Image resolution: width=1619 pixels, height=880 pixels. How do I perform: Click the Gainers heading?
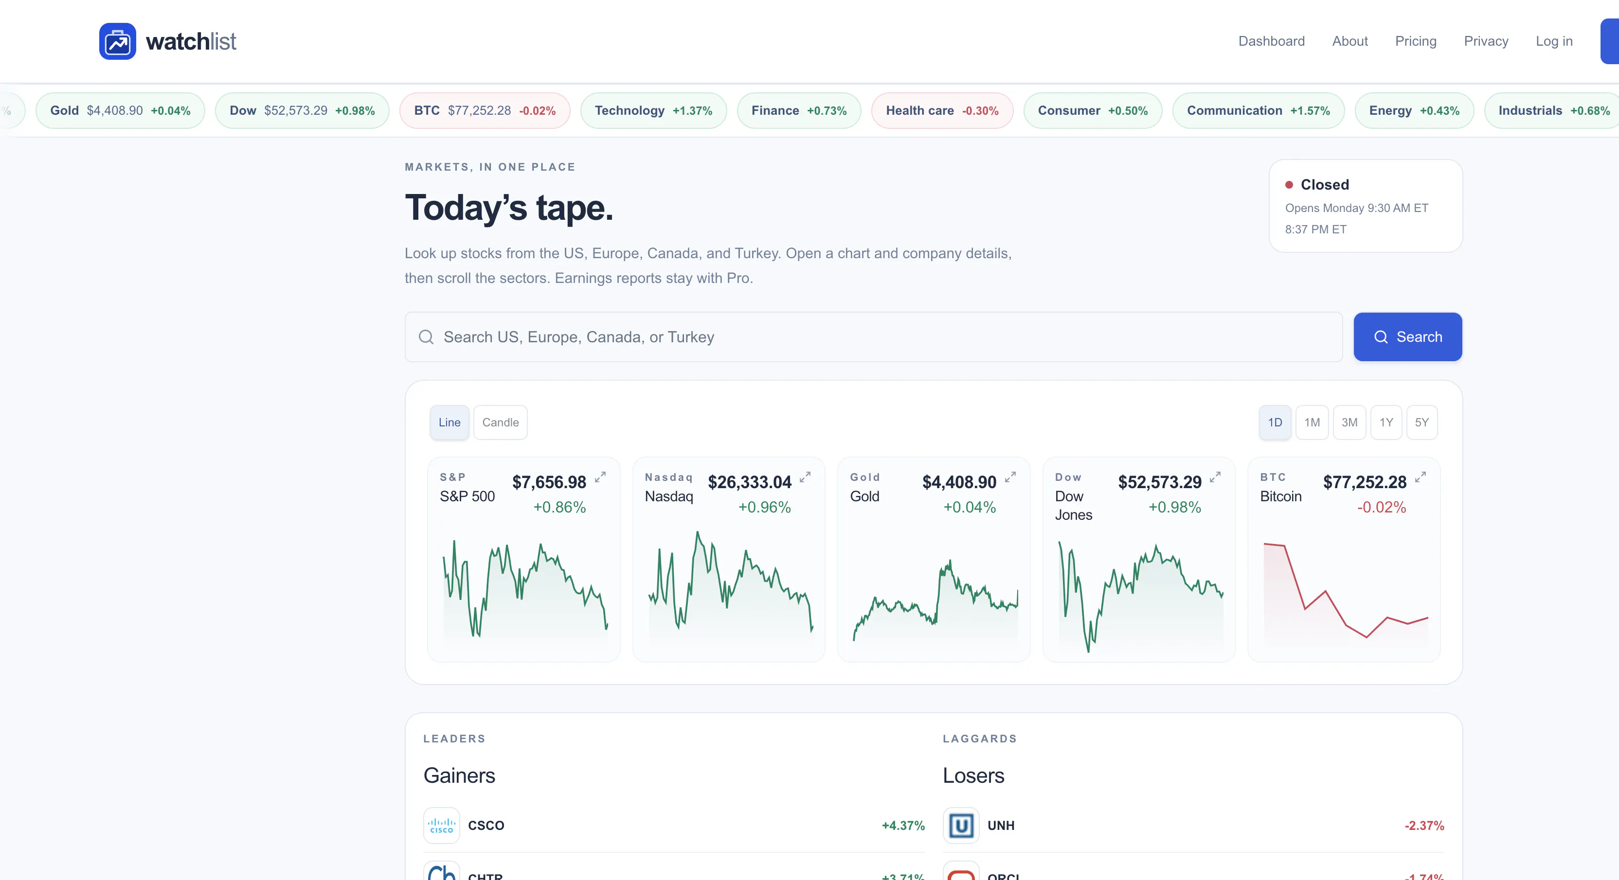click(x=459, y=776)
